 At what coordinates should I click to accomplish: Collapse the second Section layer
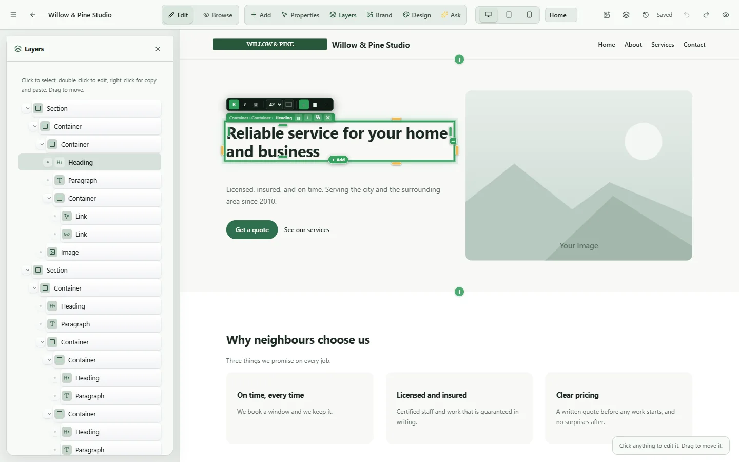tap(27, 271)
